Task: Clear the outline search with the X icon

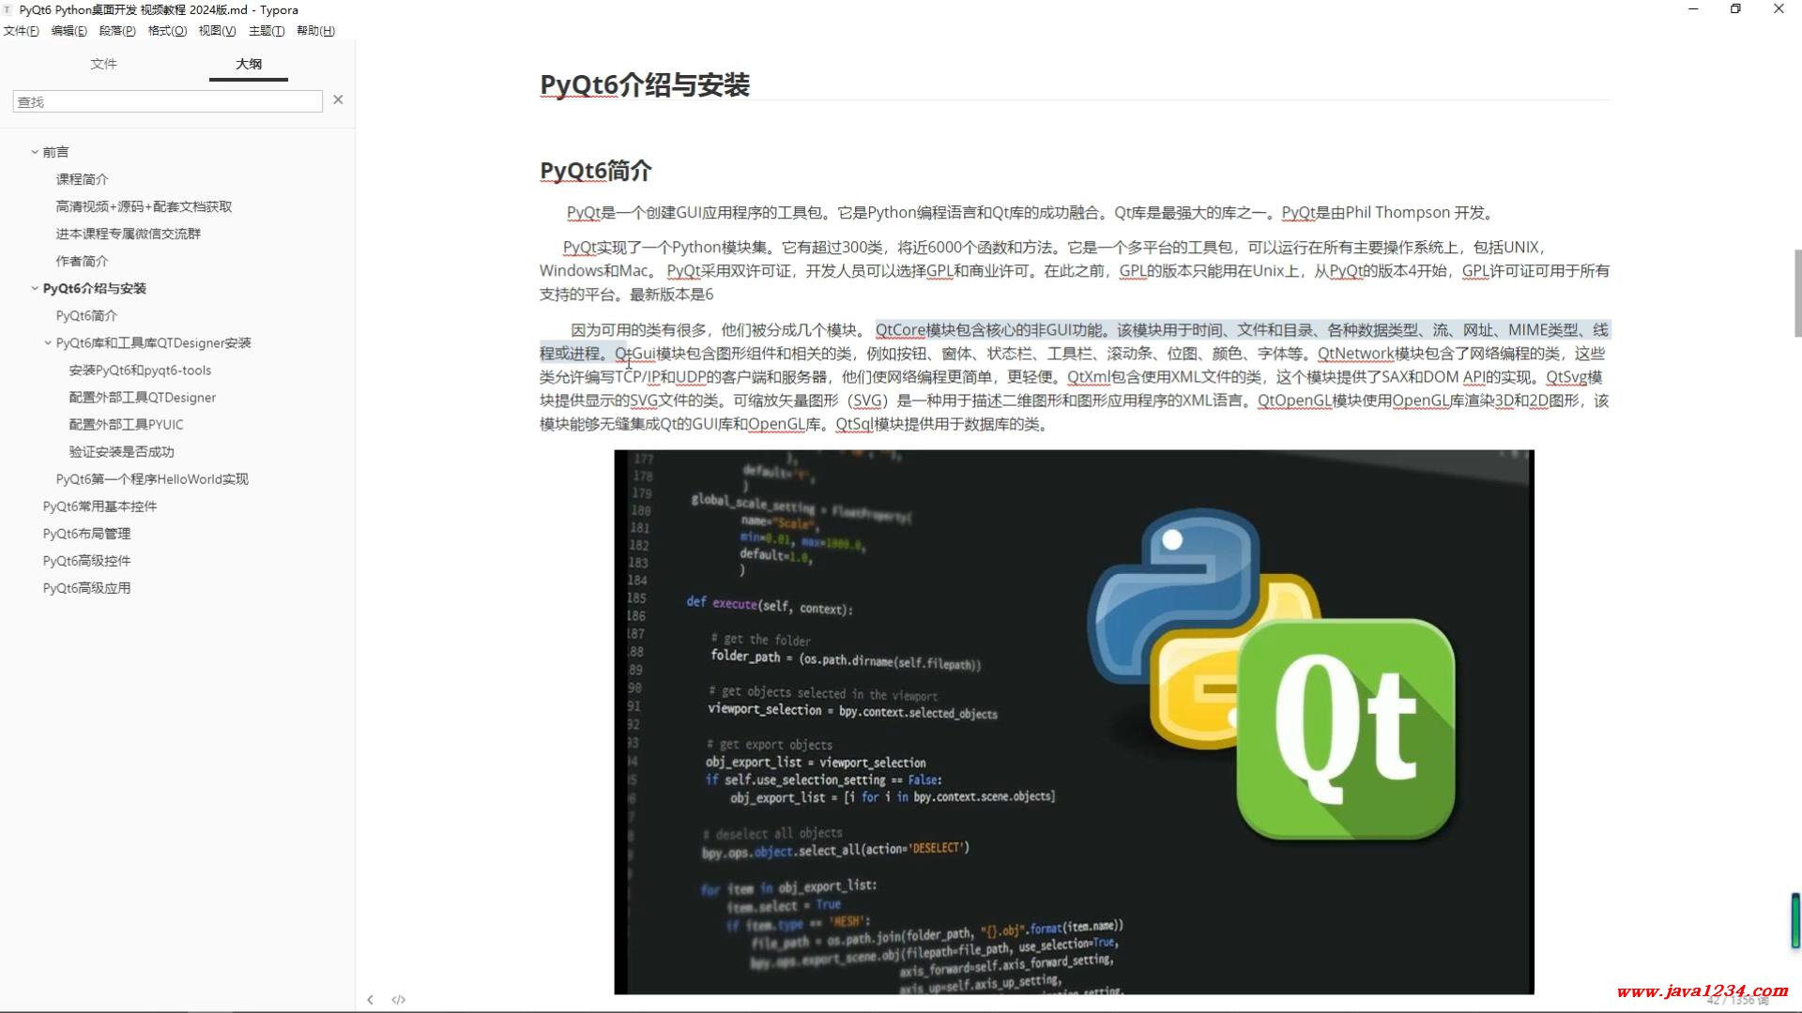Action: [x=338, y=99]
